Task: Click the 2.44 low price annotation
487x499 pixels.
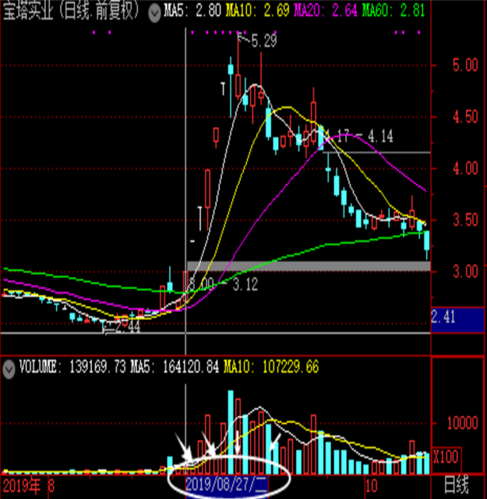Action: (127, 327)
